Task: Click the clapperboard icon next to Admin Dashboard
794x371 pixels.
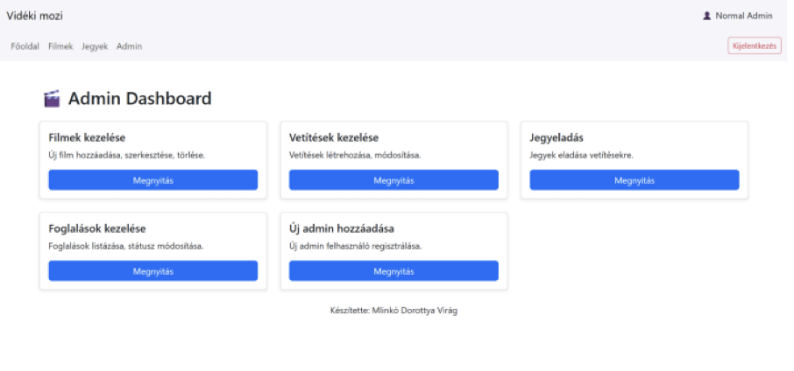Action: tap(52, 98)
